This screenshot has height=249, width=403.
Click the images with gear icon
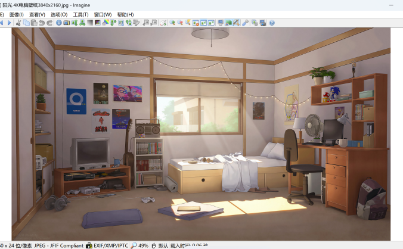click(255, 23)
